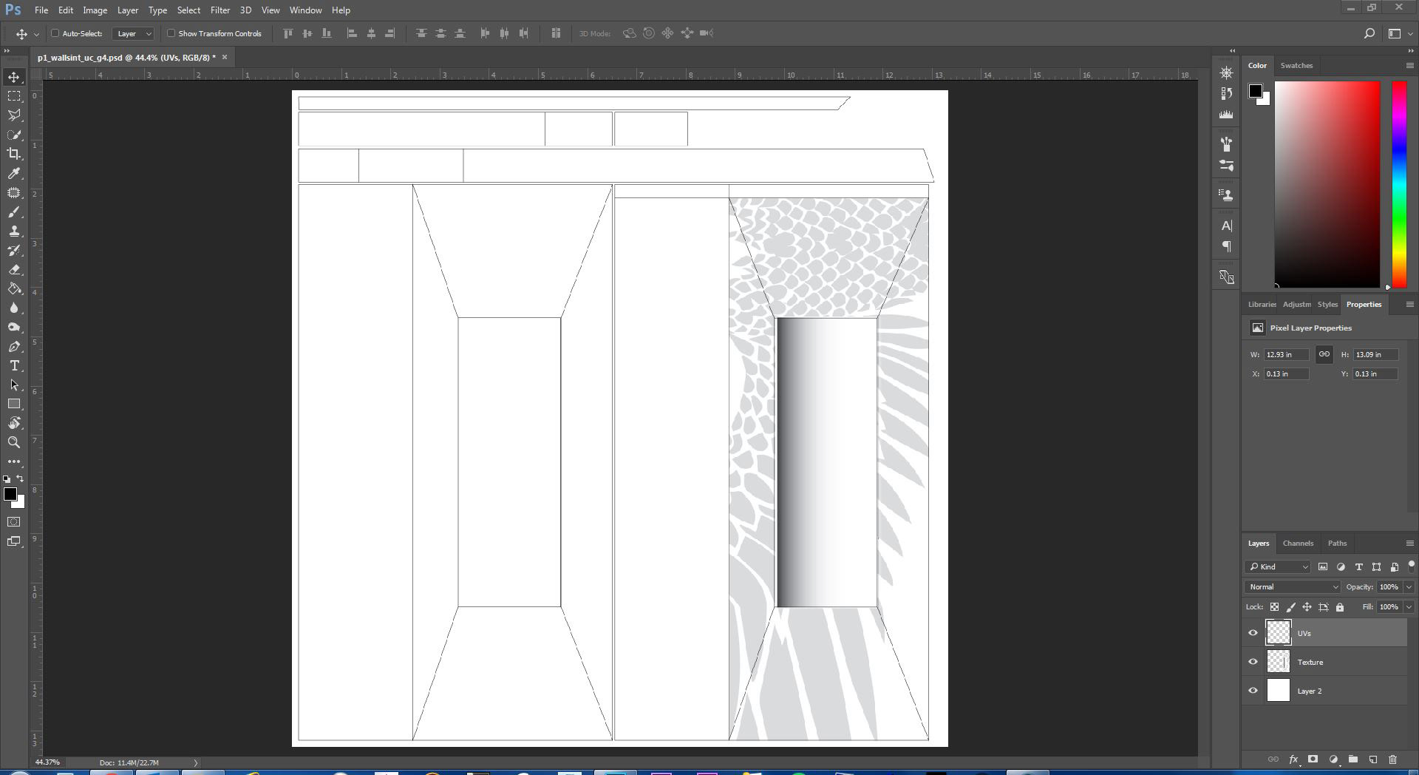Image resolution: width=1419 pixels, height=775 pixels.
Task: Select the UVs layer thumbnail
Action: (1278, 633)
